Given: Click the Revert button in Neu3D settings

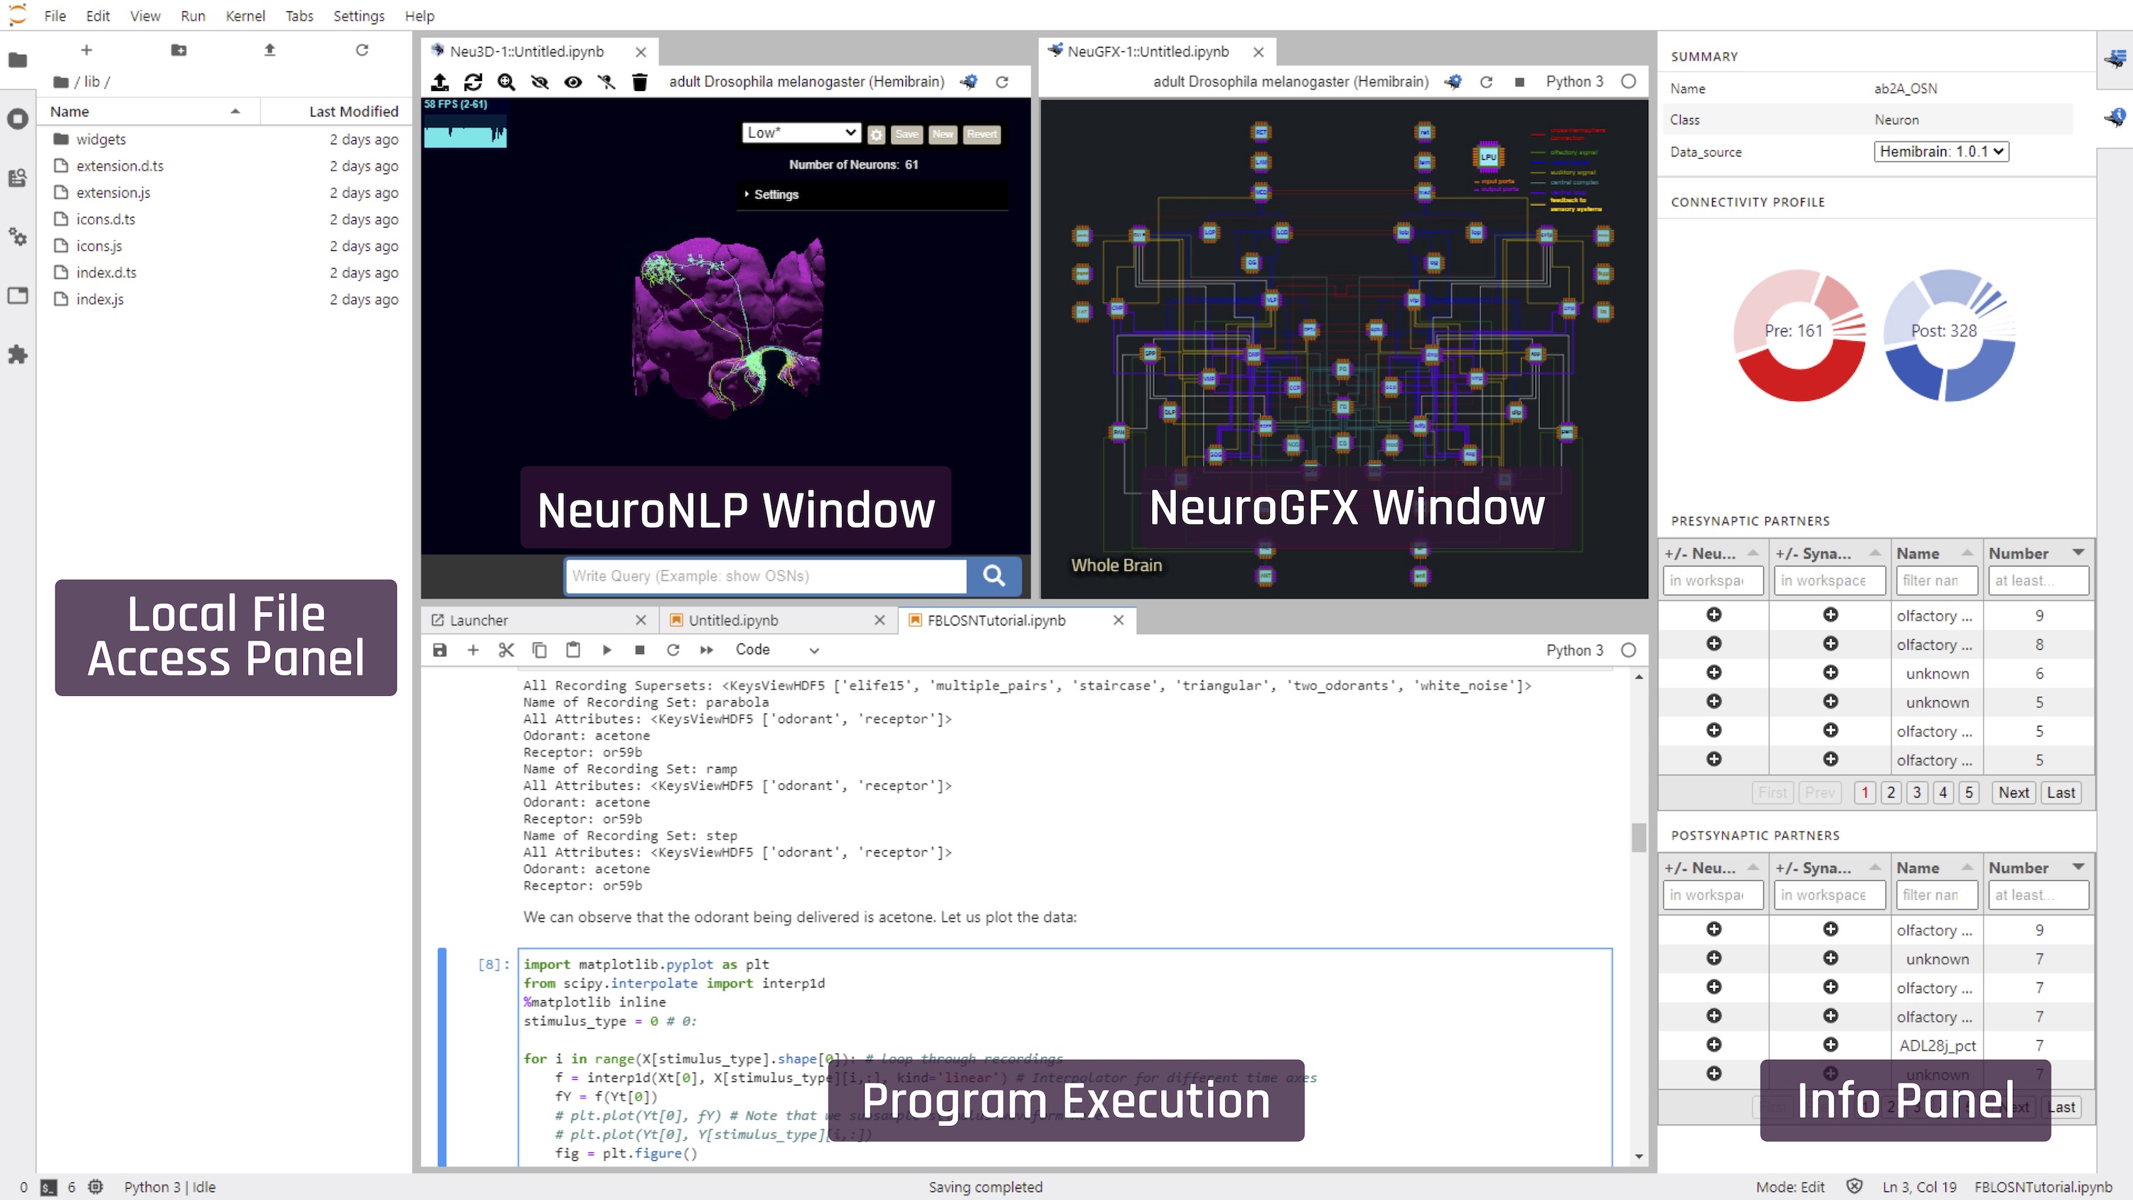Looking at the screenshot, I should point(981,134).
